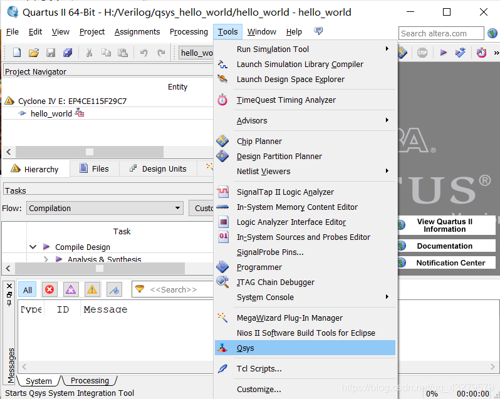Viewport: 500px width, 399px height.
Task: Launch Design Space Explorer
Action: pyautogui.click(x=305, y=79)
